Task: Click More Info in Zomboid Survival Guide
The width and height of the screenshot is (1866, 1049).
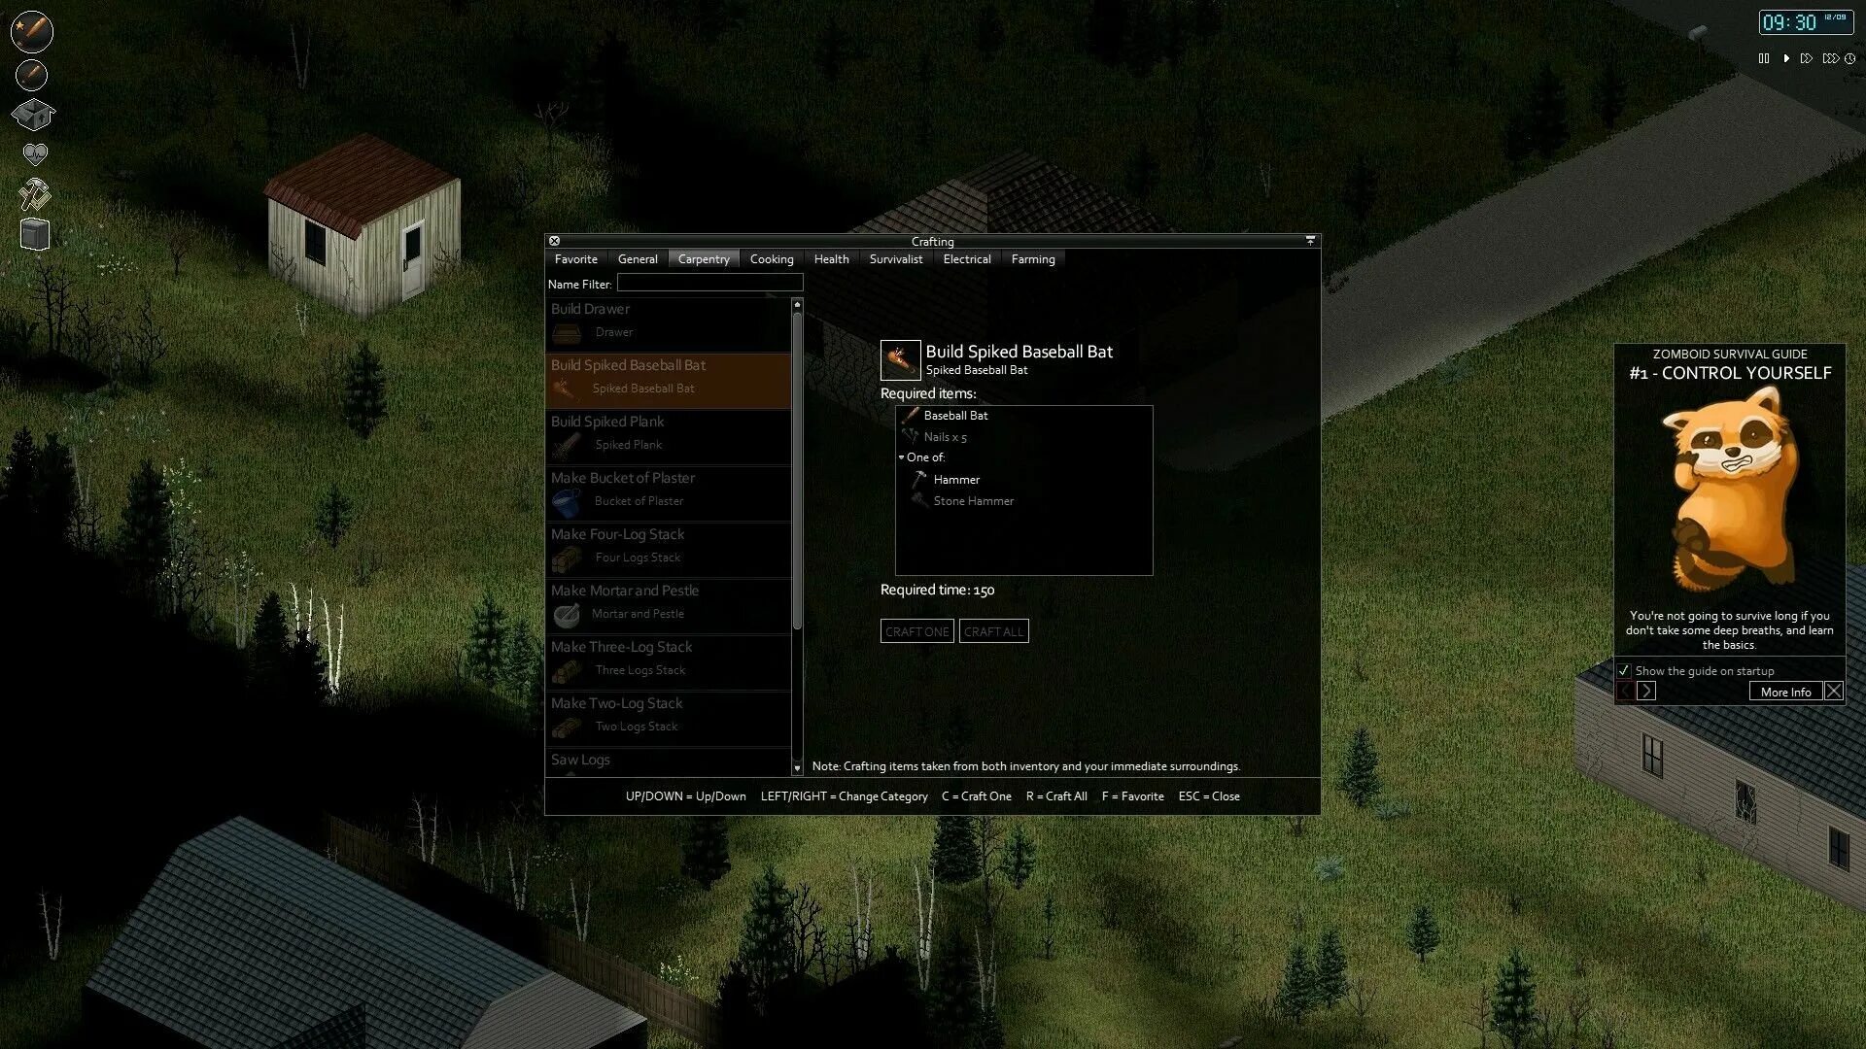Action: pyautogui.click(x=1786, y=692)
